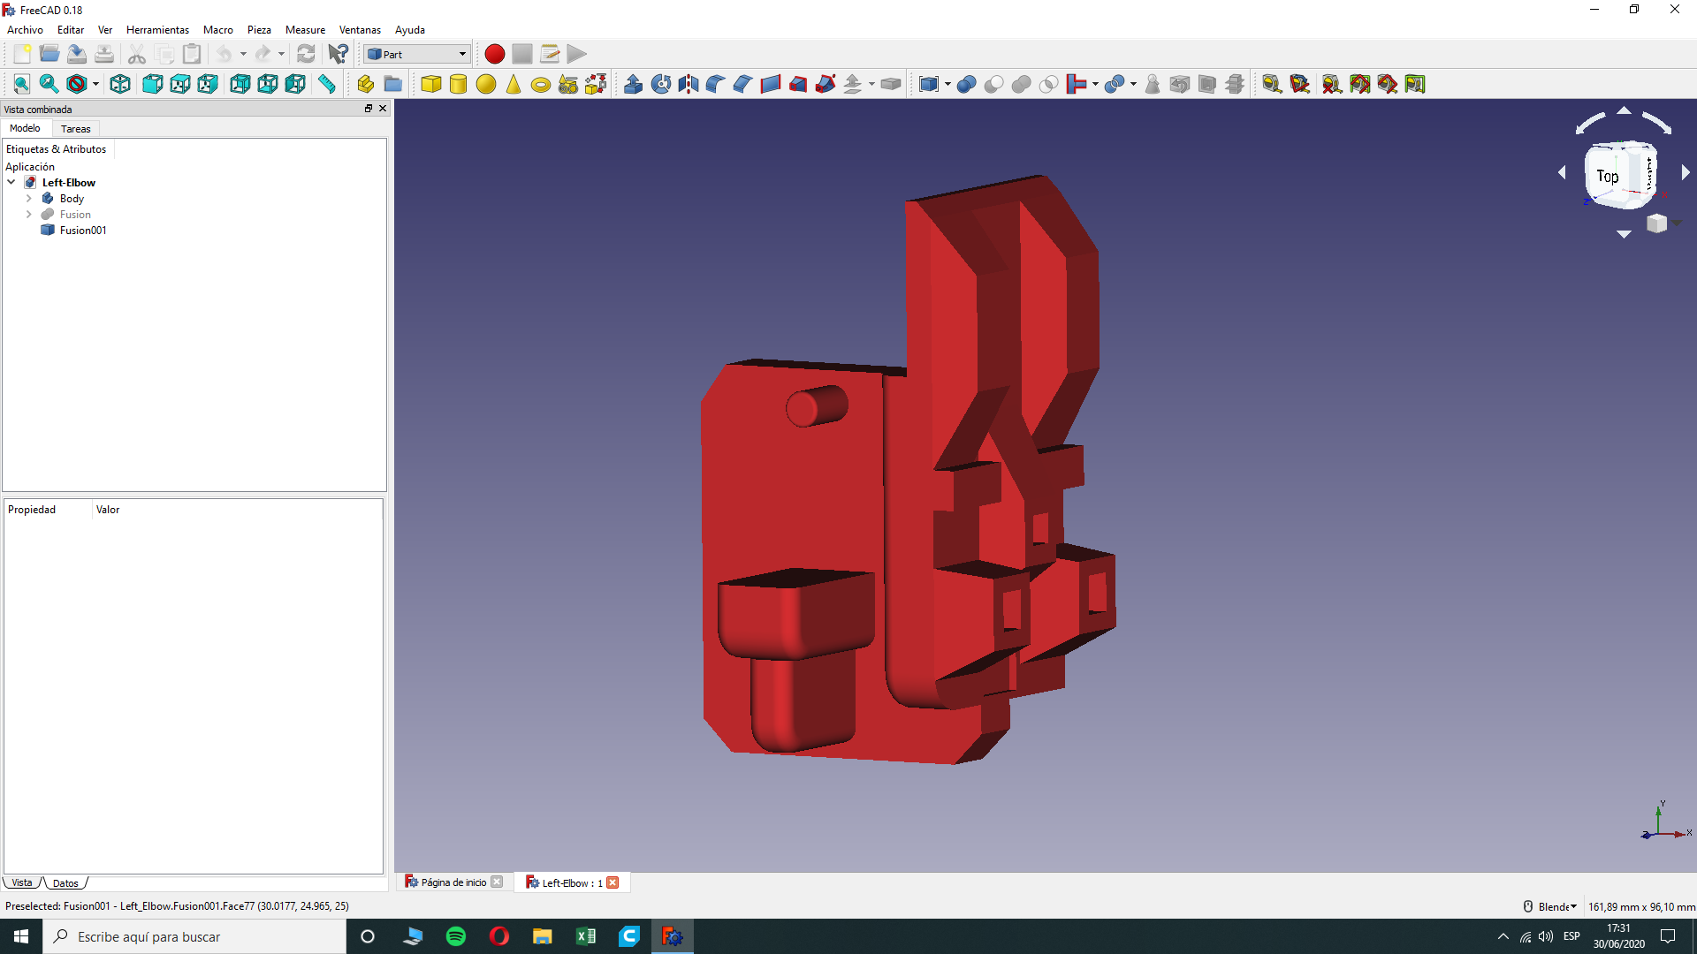The width and height of the screenshot is (1697, 954).
Task: Toggle draw style no-selection icon
Action: pos(77,84)
